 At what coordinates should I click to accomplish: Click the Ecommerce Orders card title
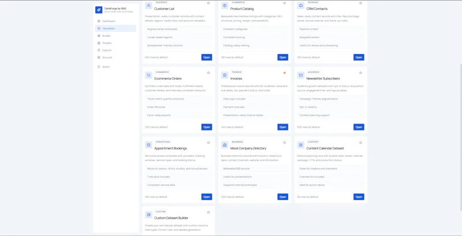pyautogui.click(x=168, y=78)
